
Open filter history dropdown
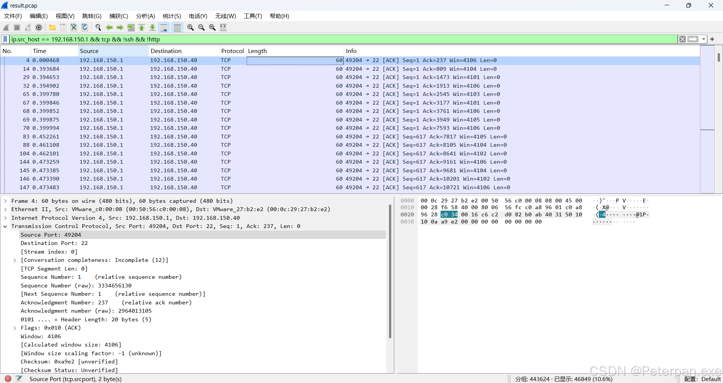tap(703, 39)
